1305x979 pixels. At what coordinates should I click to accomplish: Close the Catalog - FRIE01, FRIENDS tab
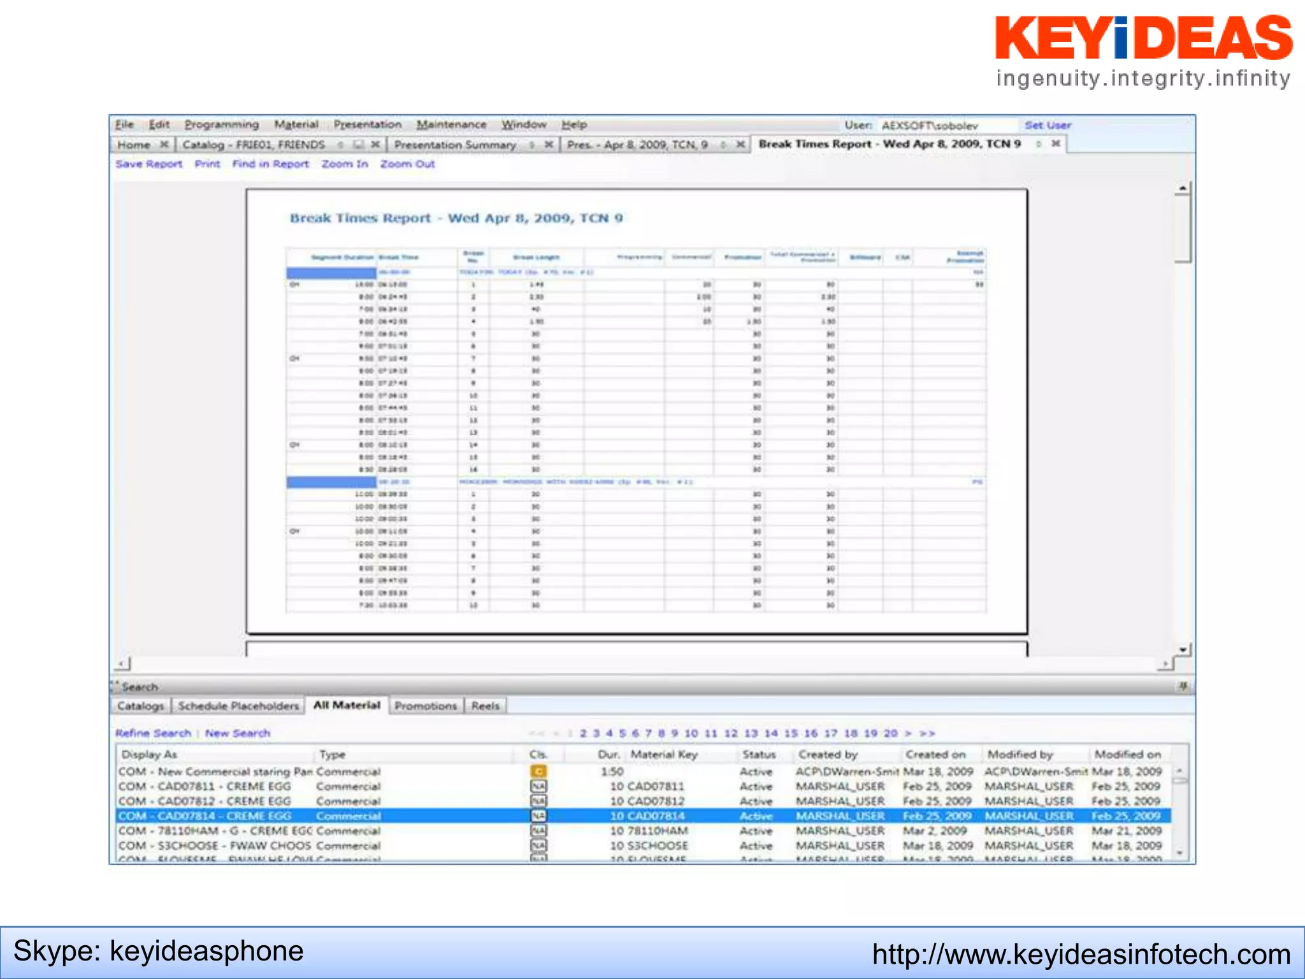click(x=375, y=145)
